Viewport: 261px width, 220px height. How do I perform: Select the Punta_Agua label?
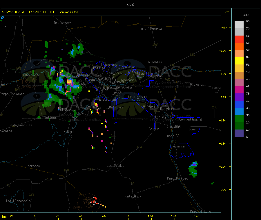[132, 196]
